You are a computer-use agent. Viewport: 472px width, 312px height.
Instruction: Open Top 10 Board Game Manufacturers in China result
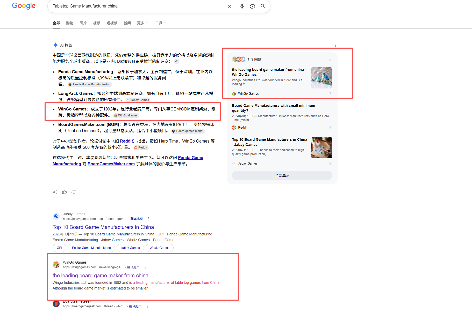point(103,227)
